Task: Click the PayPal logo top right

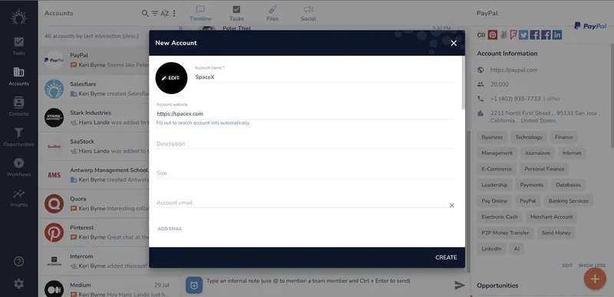Action: (590, 26)
